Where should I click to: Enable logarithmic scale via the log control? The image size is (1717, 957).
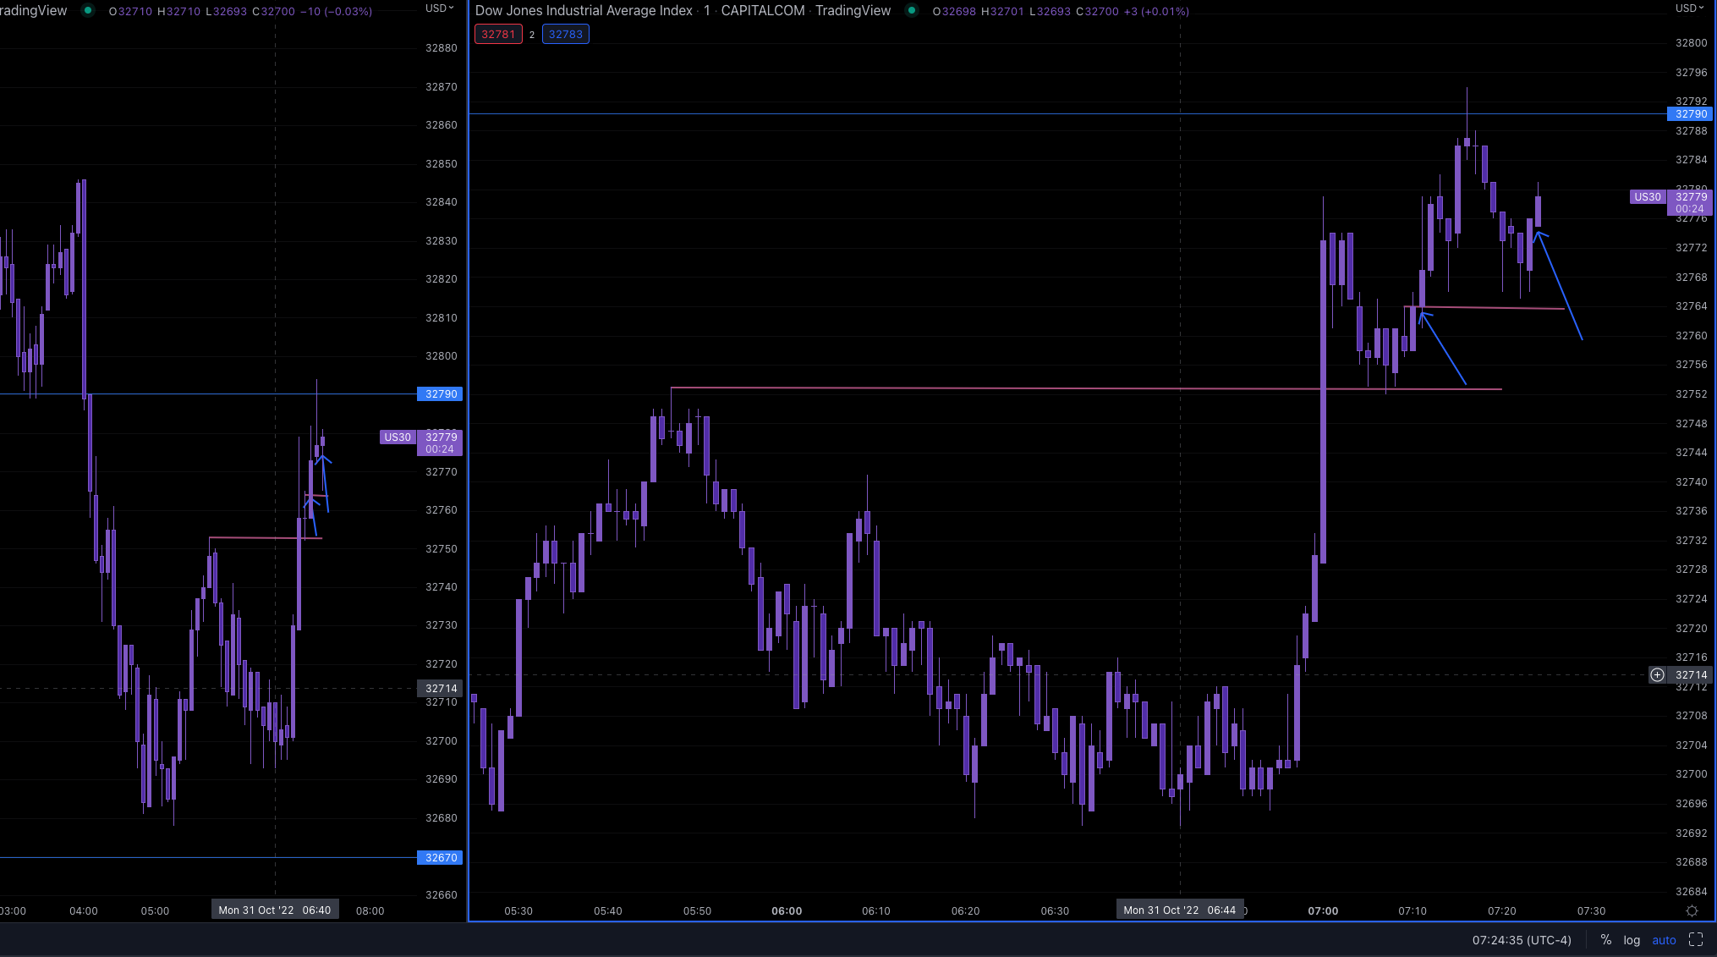pyautogui.click(x=1632, y=939)
